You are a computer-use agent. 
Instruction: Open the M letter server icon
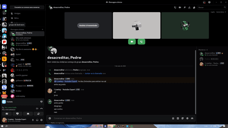point(4,70)
